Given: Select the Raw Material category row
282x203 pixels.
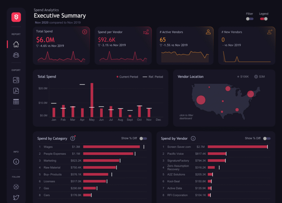Looking at the screenshot, I should click(x=92, y=168).
